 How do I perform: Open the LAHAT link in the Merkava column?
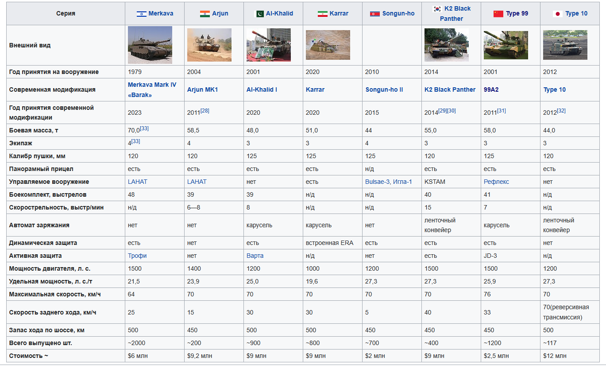tap(138, 182)
